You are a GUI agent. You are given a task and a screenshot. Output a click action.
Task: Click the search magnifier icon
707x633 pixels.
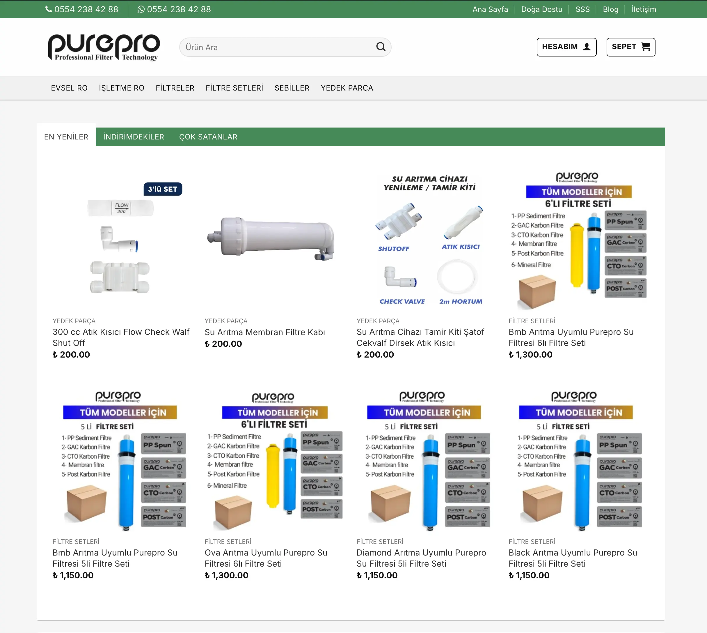point(381,47)
